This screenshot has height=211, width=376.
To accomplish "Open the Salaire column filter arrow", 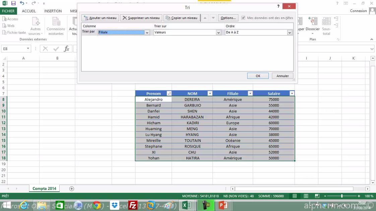I will click(x=292, y=94).
